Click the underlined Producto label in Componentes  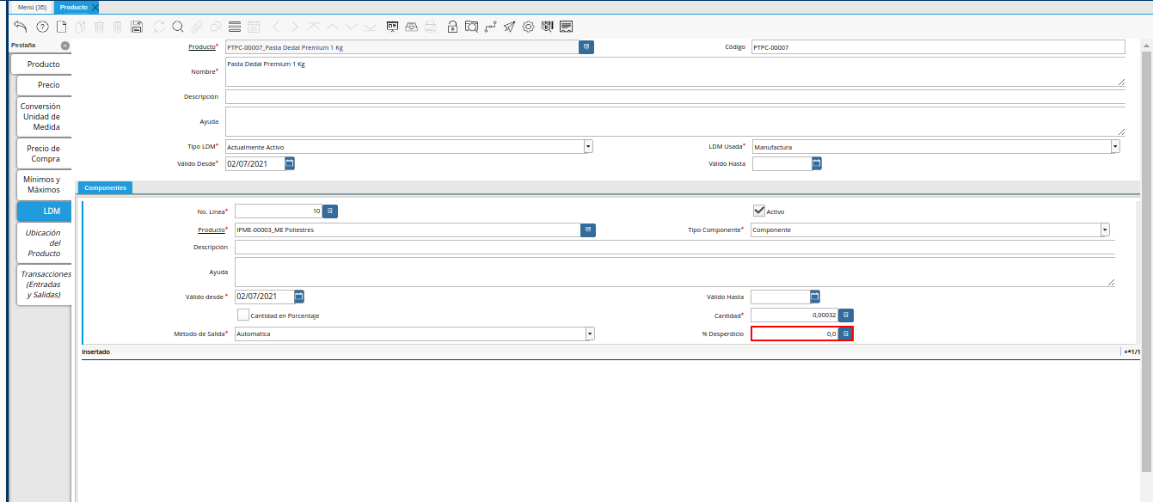[211, 230]
